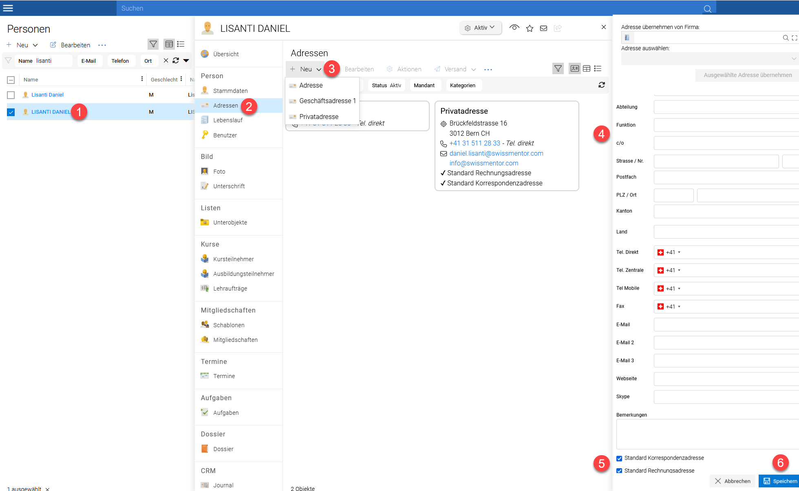Toggle filter icon in Adressen toolbar
Image resolution: width=799 pixels, height=491 pixels.
click(x=558, y=68)
